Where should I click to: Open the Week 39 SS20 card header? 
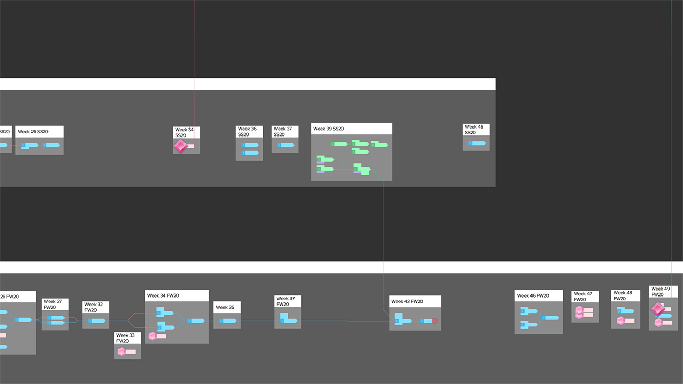(x=352, y=129)
